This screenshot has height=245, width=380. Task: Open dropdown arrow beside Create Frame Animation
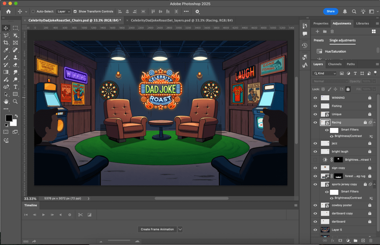coord(180,229)
